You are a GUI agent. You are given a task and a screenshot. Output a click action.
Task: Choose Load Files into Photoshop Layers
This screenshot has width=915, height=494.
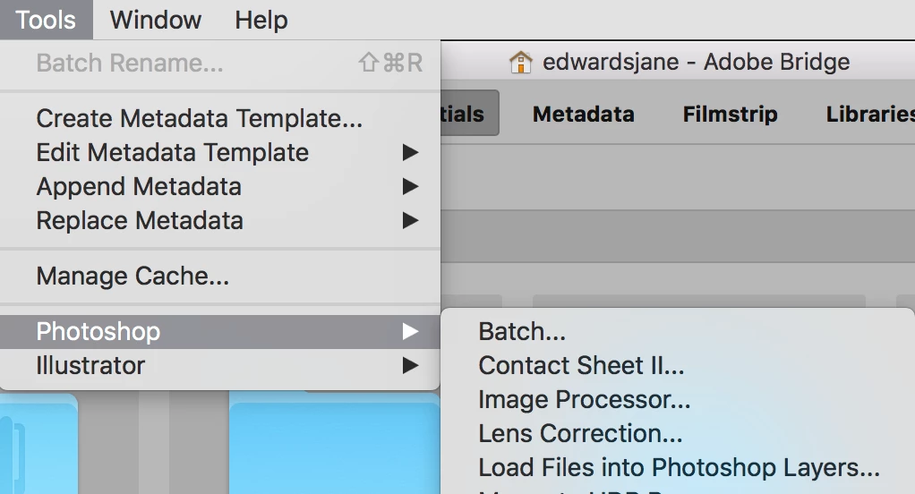click(x=677, y=467)
